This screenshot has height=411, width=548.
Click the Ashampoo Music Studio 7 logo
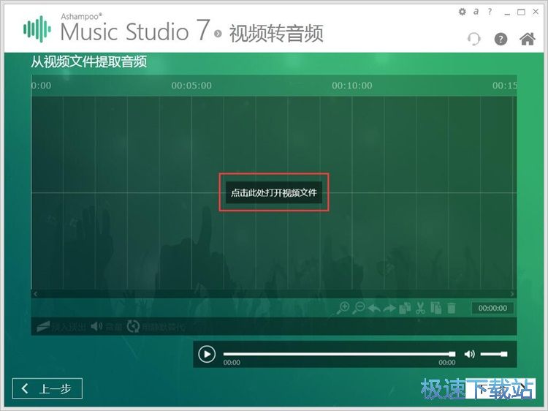coord(116,28)
